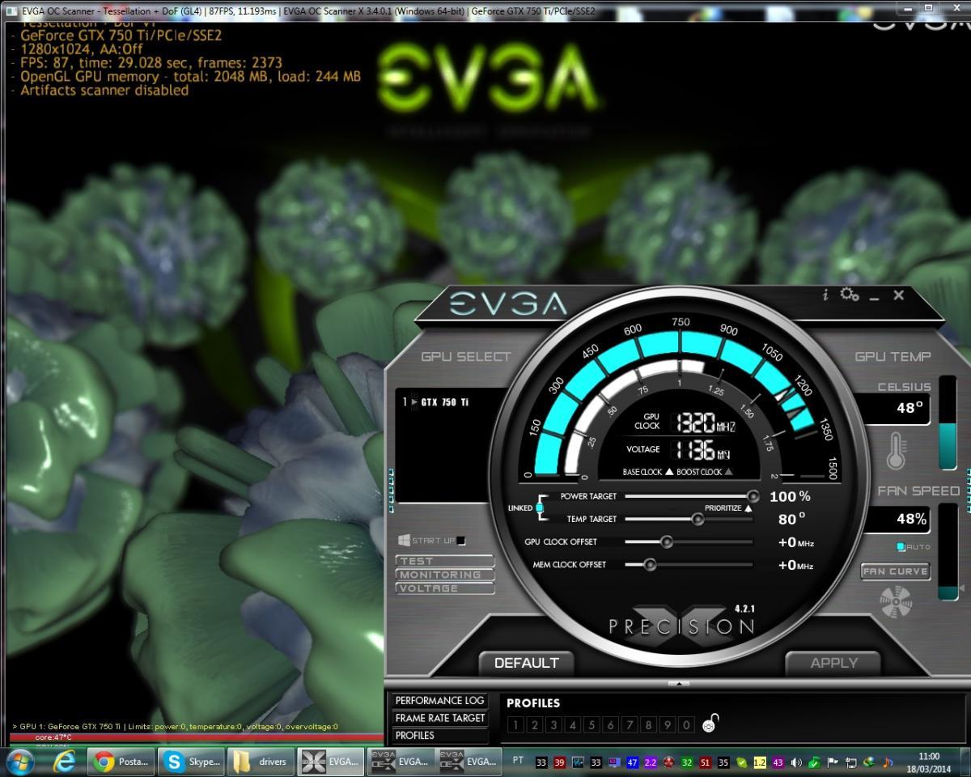Select profile slot 9
This screenshot has width=971, height=777.
pos(668,725)
